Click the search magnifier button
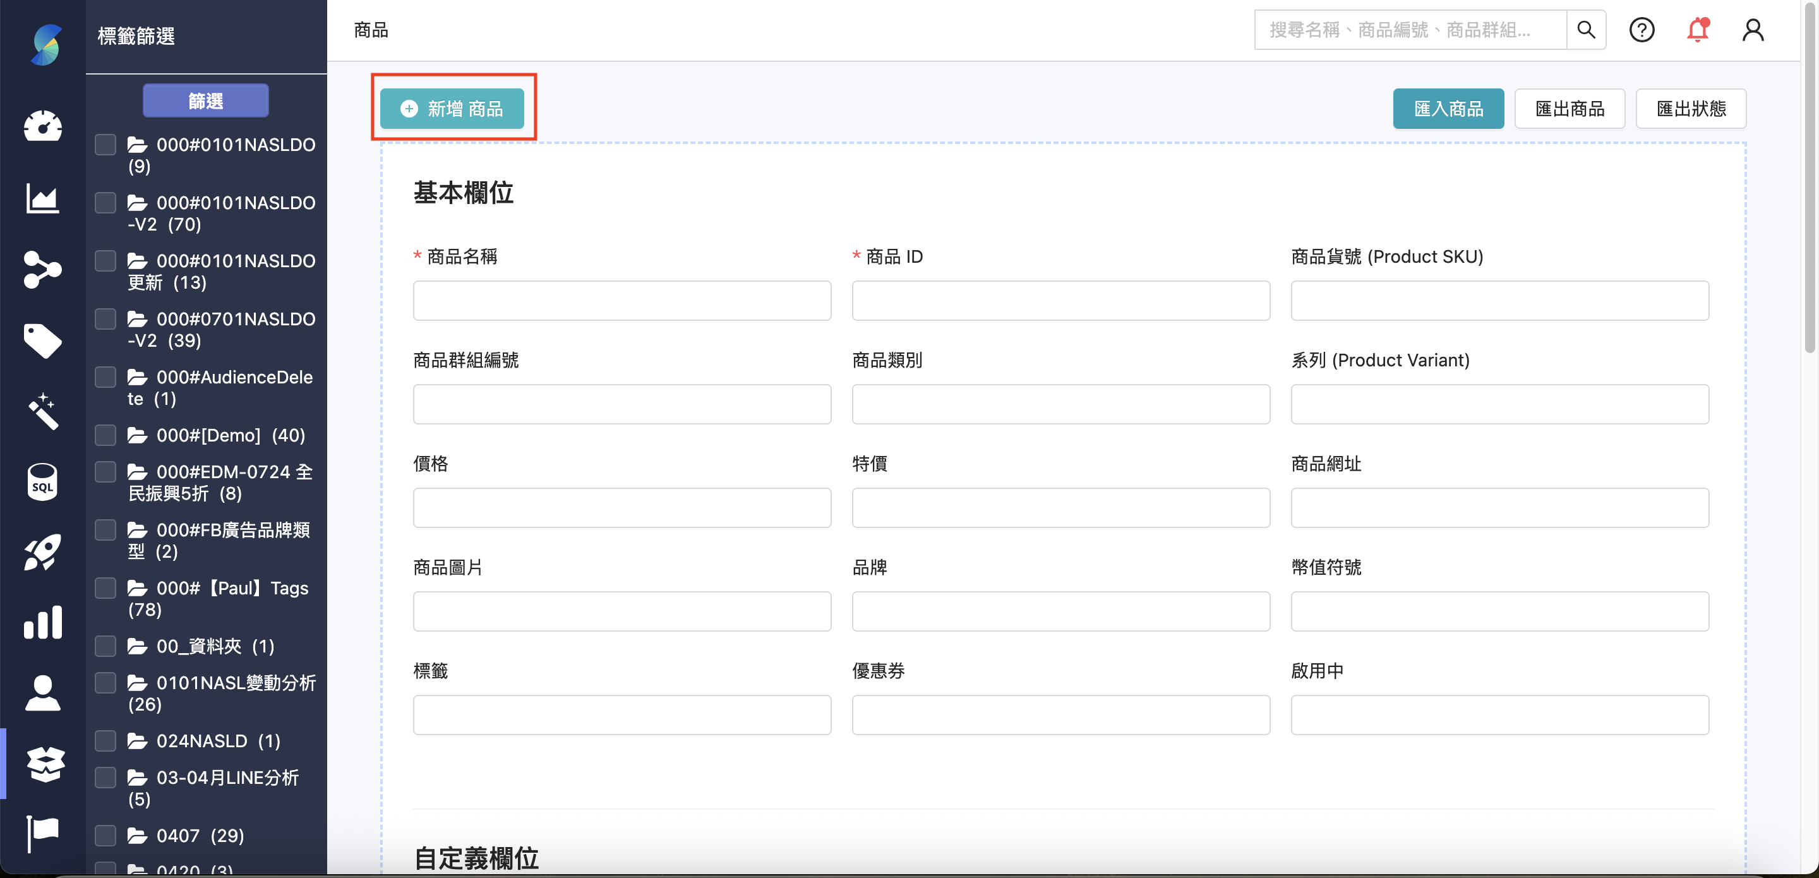Screen dimensions: 1819x878 [1586, 30]
